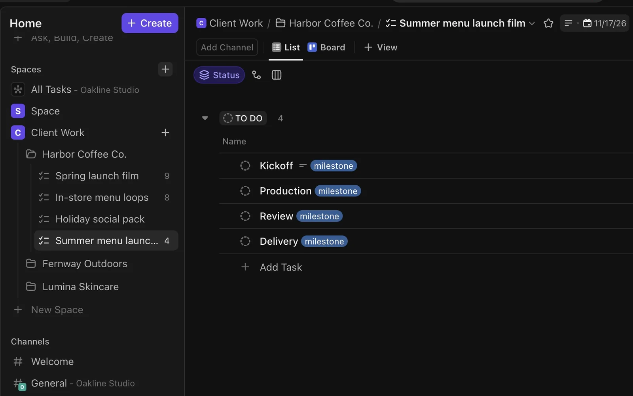Collapse the TO DO group triangle
The width and height of the screenshot is (633, 396).
tap(205, 118)
